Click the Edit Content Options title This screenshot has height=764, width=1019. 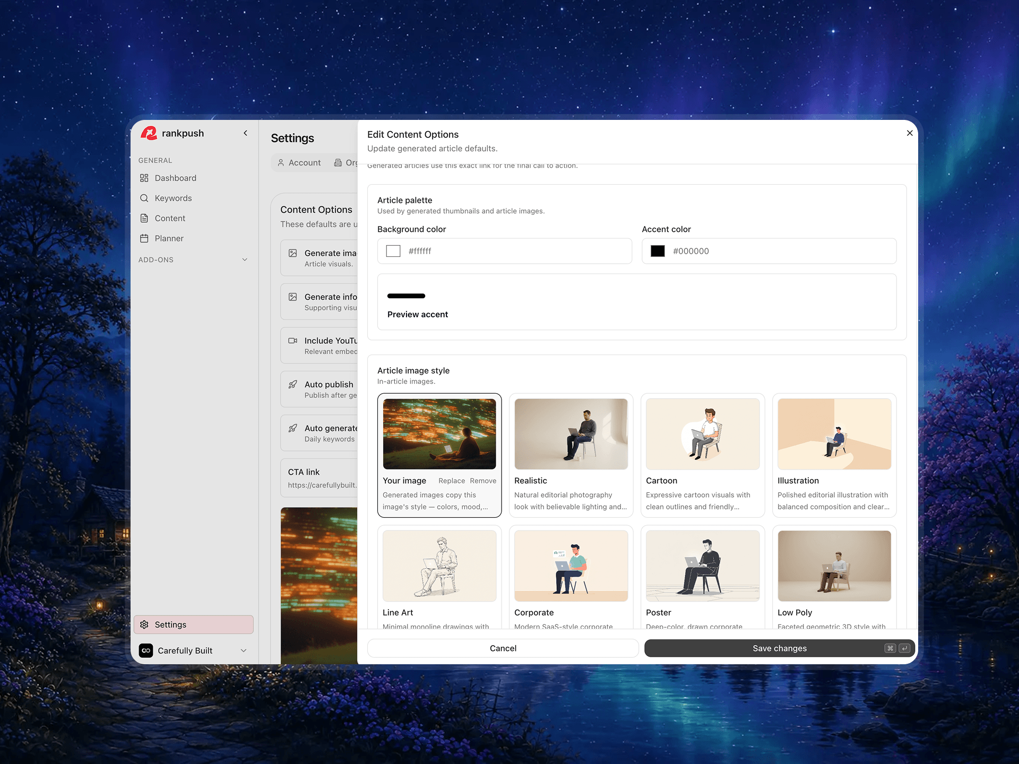(x=413, y=134)
